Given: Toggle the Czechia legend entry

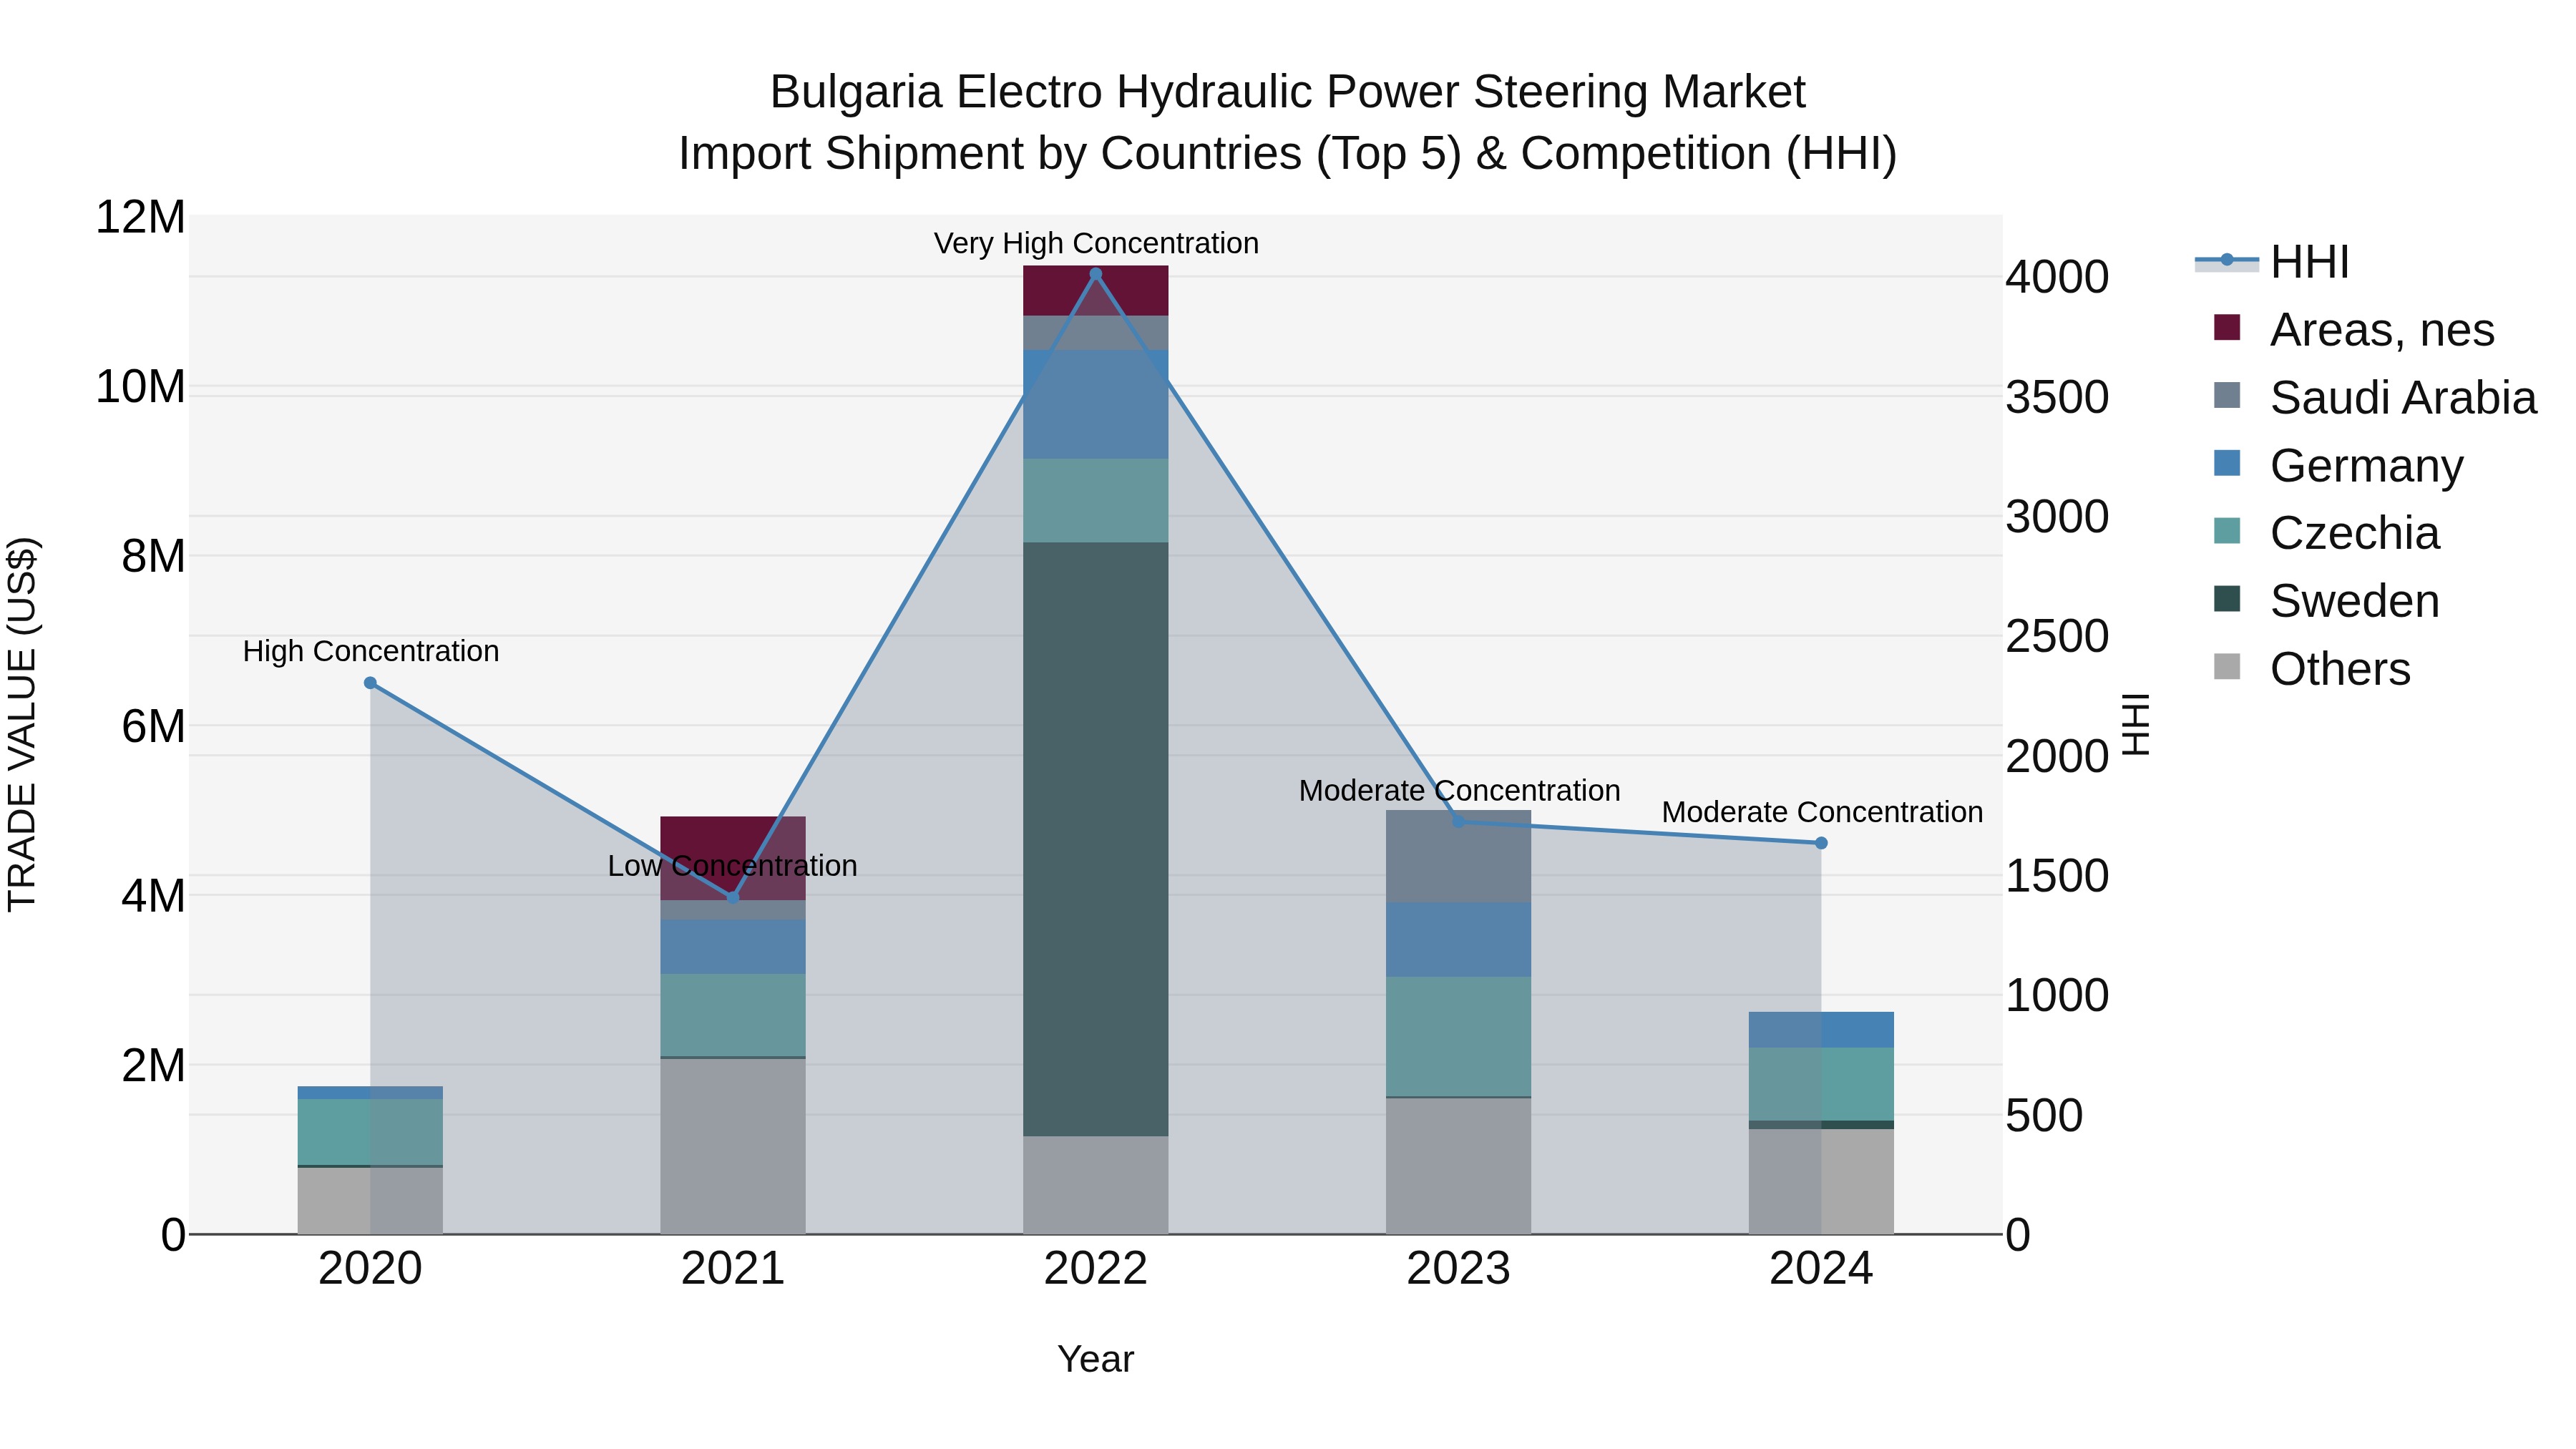Looking at the screenshot, I should coord(2326,533).
